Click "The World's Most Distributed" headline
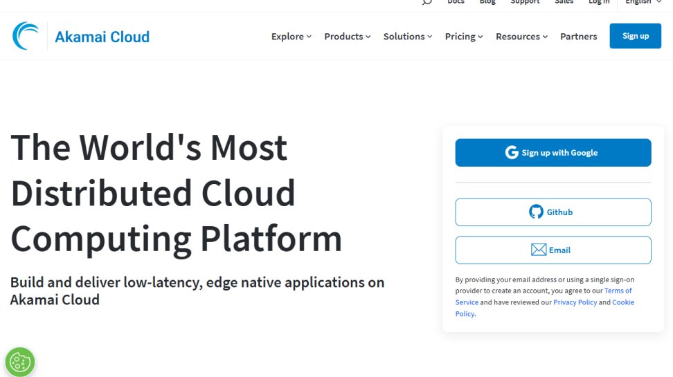 point(176,193)
